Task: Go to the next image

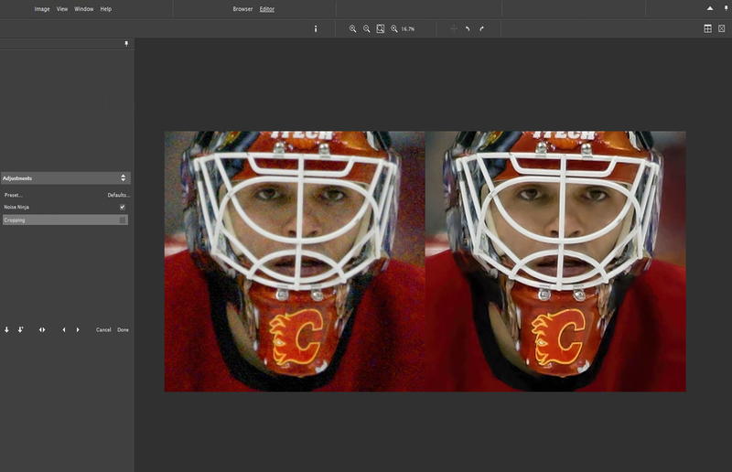Action: [78, 329]
